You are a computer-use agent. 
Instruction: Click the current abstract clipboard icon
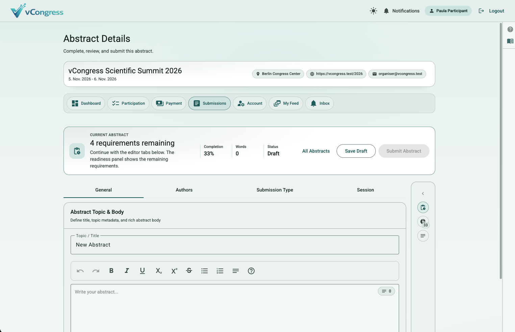click(x=77, y=151)
